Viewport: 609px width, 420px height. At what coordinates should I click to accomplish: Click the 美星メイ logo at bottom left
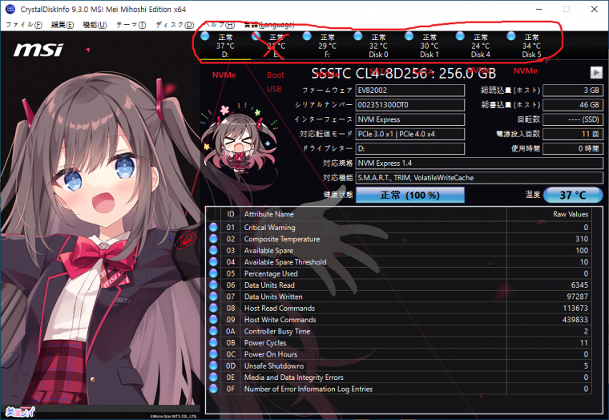click(20, 412)
